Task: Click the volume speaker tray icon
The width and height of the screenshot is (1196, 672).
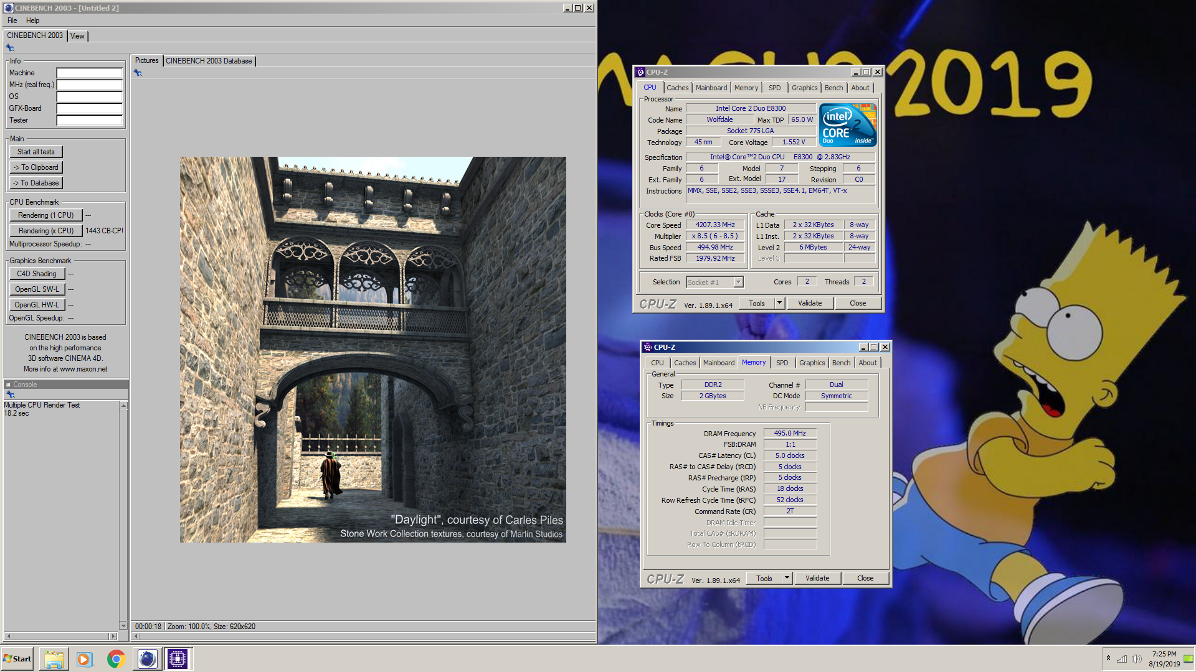Action: pyautogui.click(x=1136, y=659)
